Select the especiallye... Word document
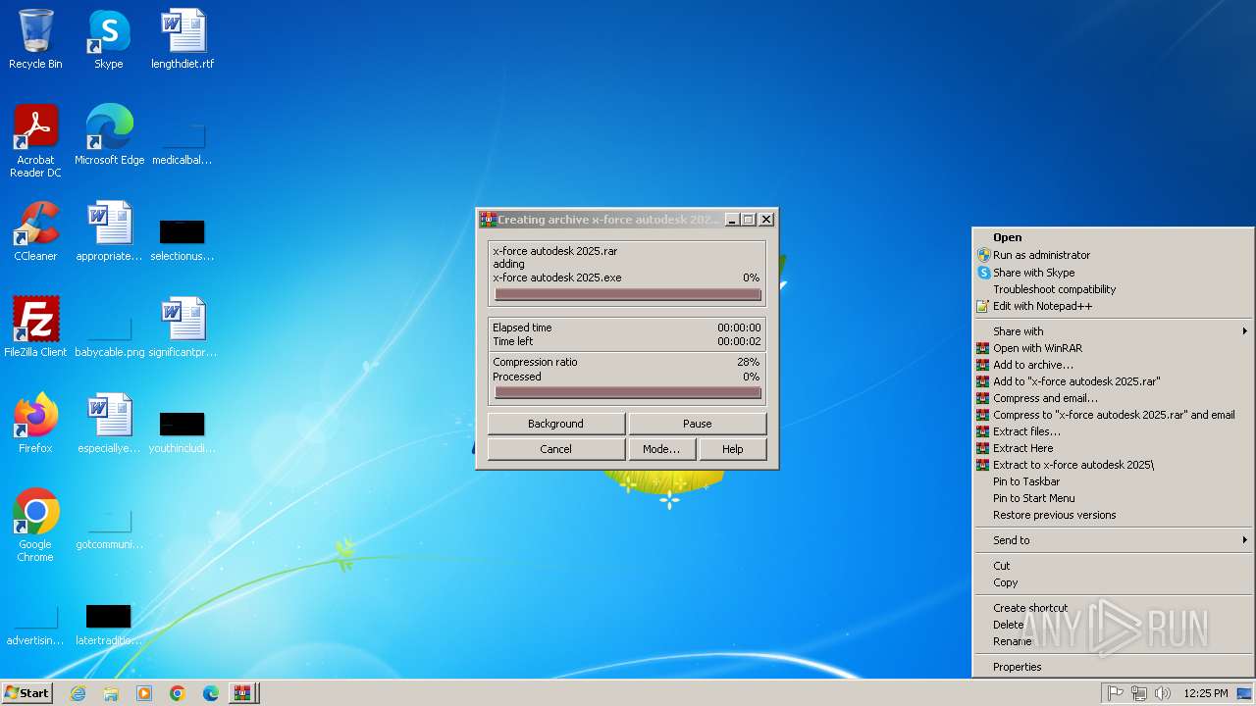1256x706 pixels. (x=109, y=424)
